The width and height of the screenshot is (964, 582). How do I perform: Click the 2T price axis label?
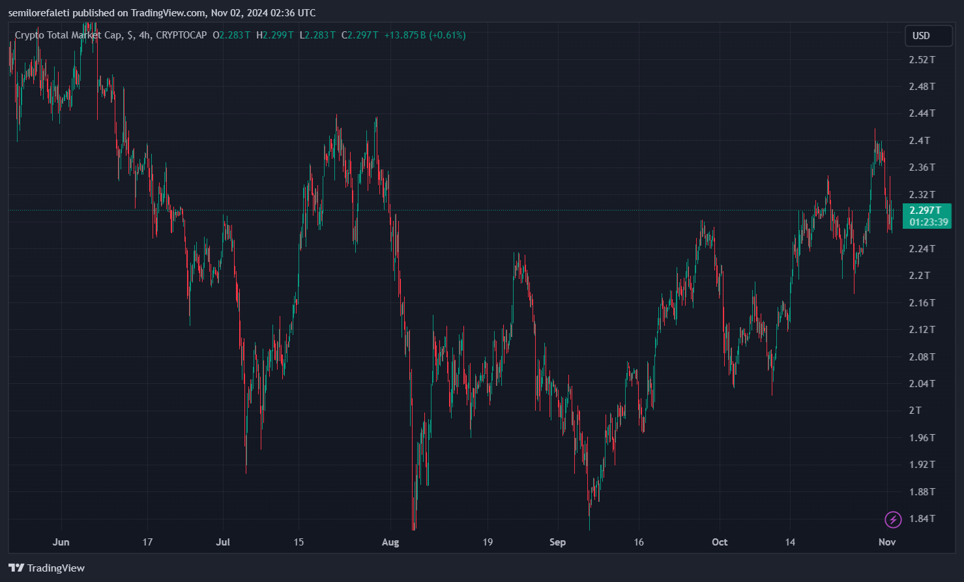916,411
